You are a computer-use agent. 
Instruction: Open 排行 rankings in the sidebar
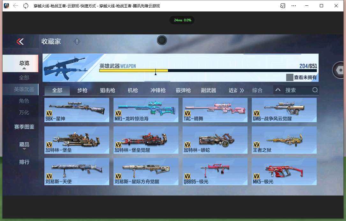[x=24, y=162]
